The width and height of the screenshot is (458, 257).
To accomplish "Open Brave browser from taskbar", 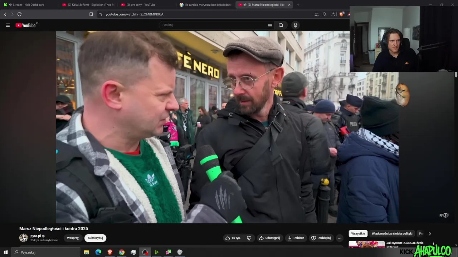I will tap(110, 252).
